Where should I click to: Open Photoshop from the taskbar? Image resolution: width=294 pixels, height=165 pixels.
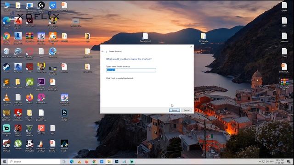tap(117, 161)
